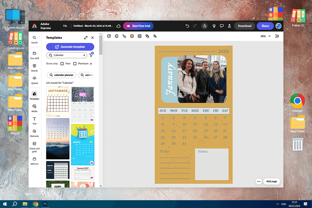Click the Adobe Express logo

(x=35, y=26)
